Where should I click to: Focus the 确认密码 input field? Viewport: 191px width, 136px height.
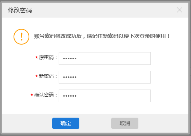[105, 96]
